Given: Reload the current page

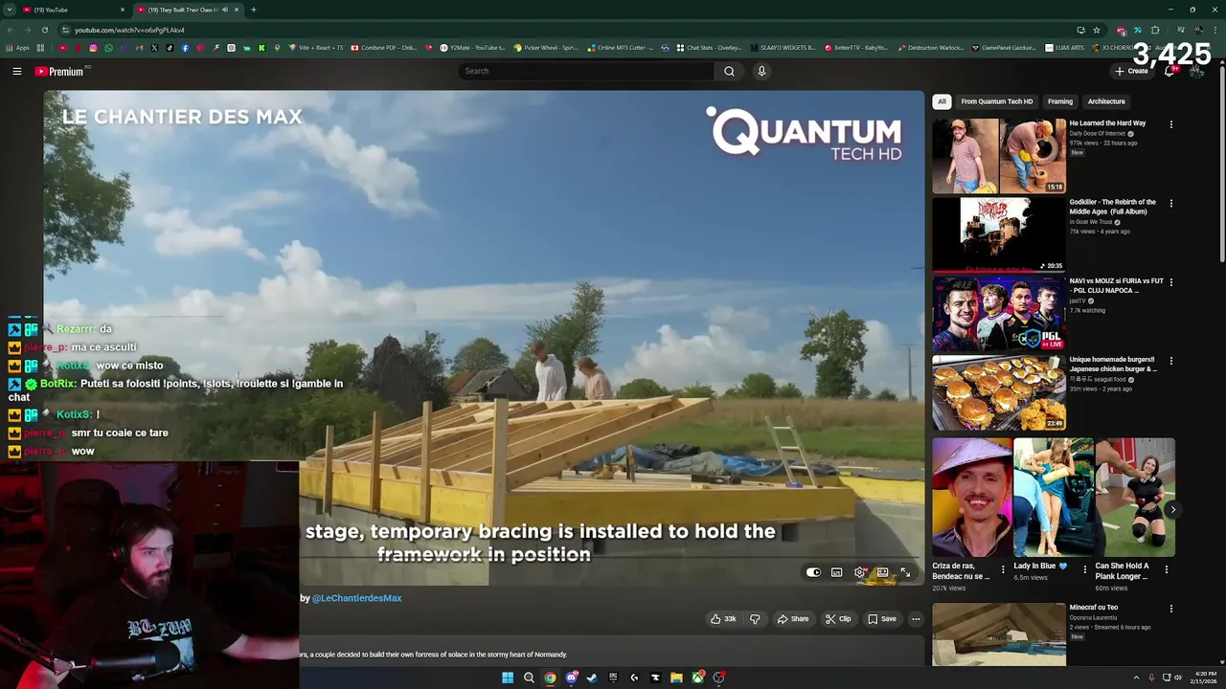Looking at the screenshot, I should tap(44, 30).
